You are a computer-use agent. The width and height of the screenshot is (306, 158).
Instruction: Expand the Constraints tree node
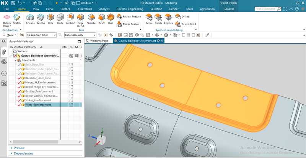pos(15,60)
